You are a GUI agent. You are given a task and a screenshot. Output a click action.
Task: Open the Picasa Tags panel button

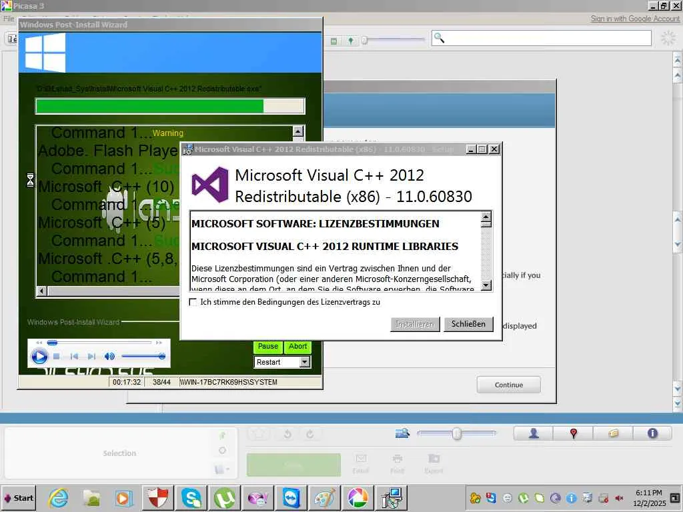(x=612, y=433)
